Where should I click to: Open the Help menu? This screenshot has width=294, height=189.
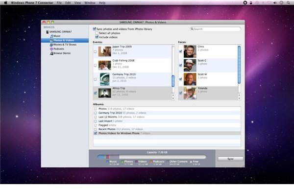click(102, 3)
